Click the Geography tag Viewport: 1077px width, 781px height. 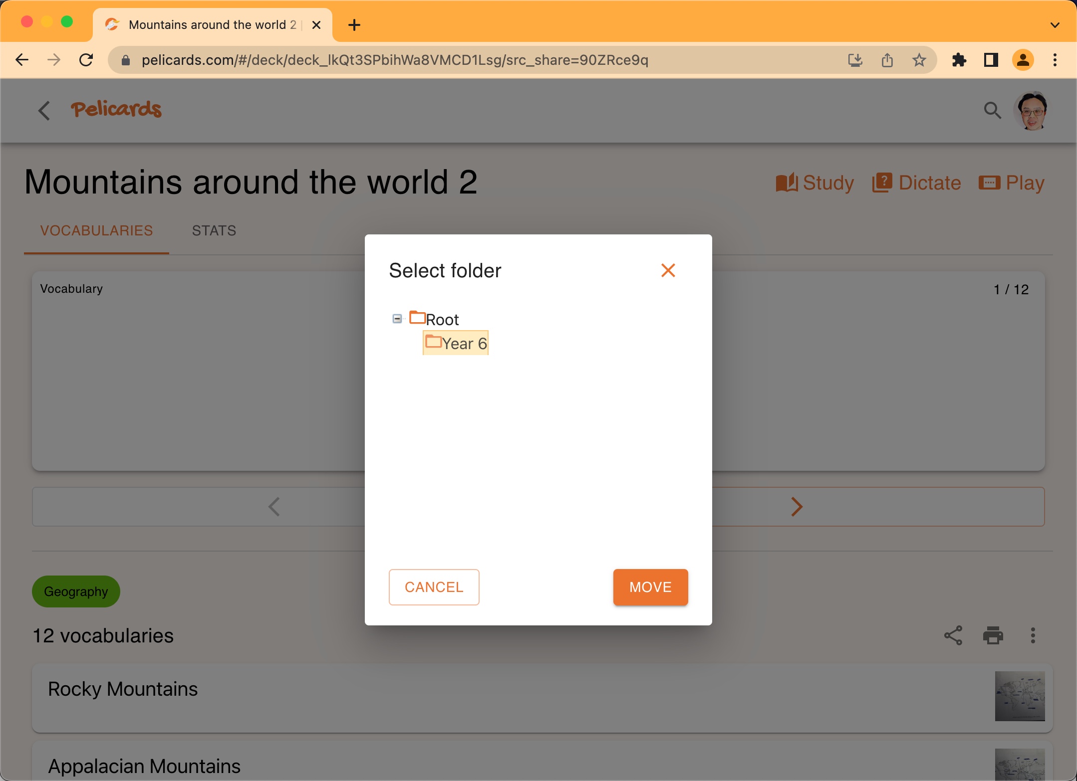(76, 591)
